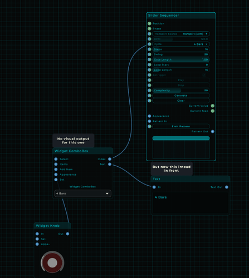Click the Out port on Widget Knob

tap(67, 234)
